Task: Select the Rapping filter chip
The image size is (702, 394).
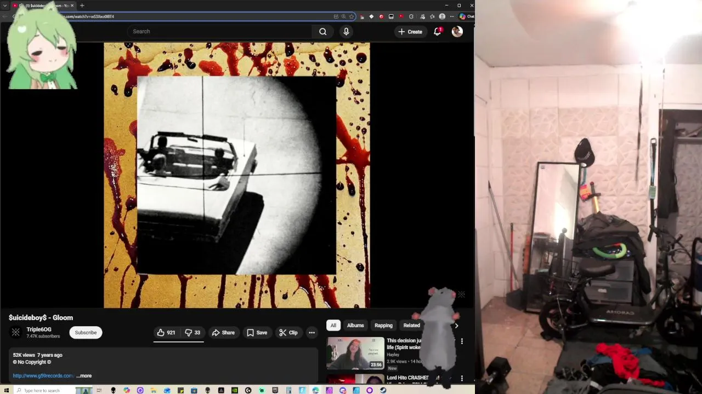Action: tap(383, 325)
